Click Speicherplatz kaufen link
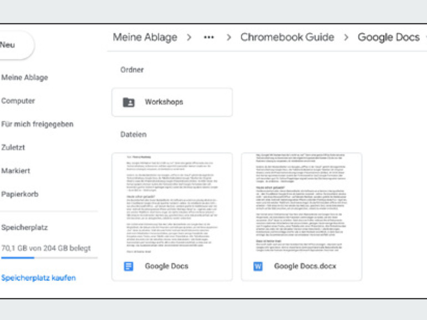 [x=38, y=278]
